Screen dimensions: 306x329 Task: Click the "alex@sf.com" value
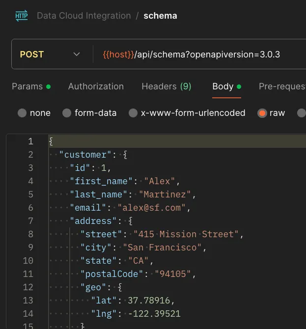coord(152,208)
